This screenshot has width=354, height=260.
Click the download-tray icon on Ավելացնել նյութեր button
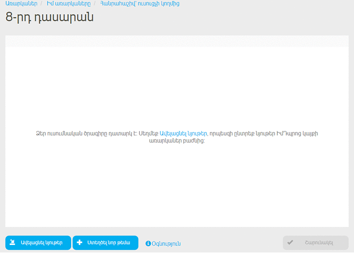click(x=12, y=242)
